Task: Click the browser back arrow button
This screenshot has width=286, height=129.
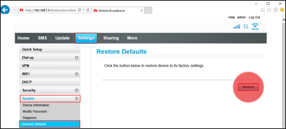Action: (x=5, y=10)
